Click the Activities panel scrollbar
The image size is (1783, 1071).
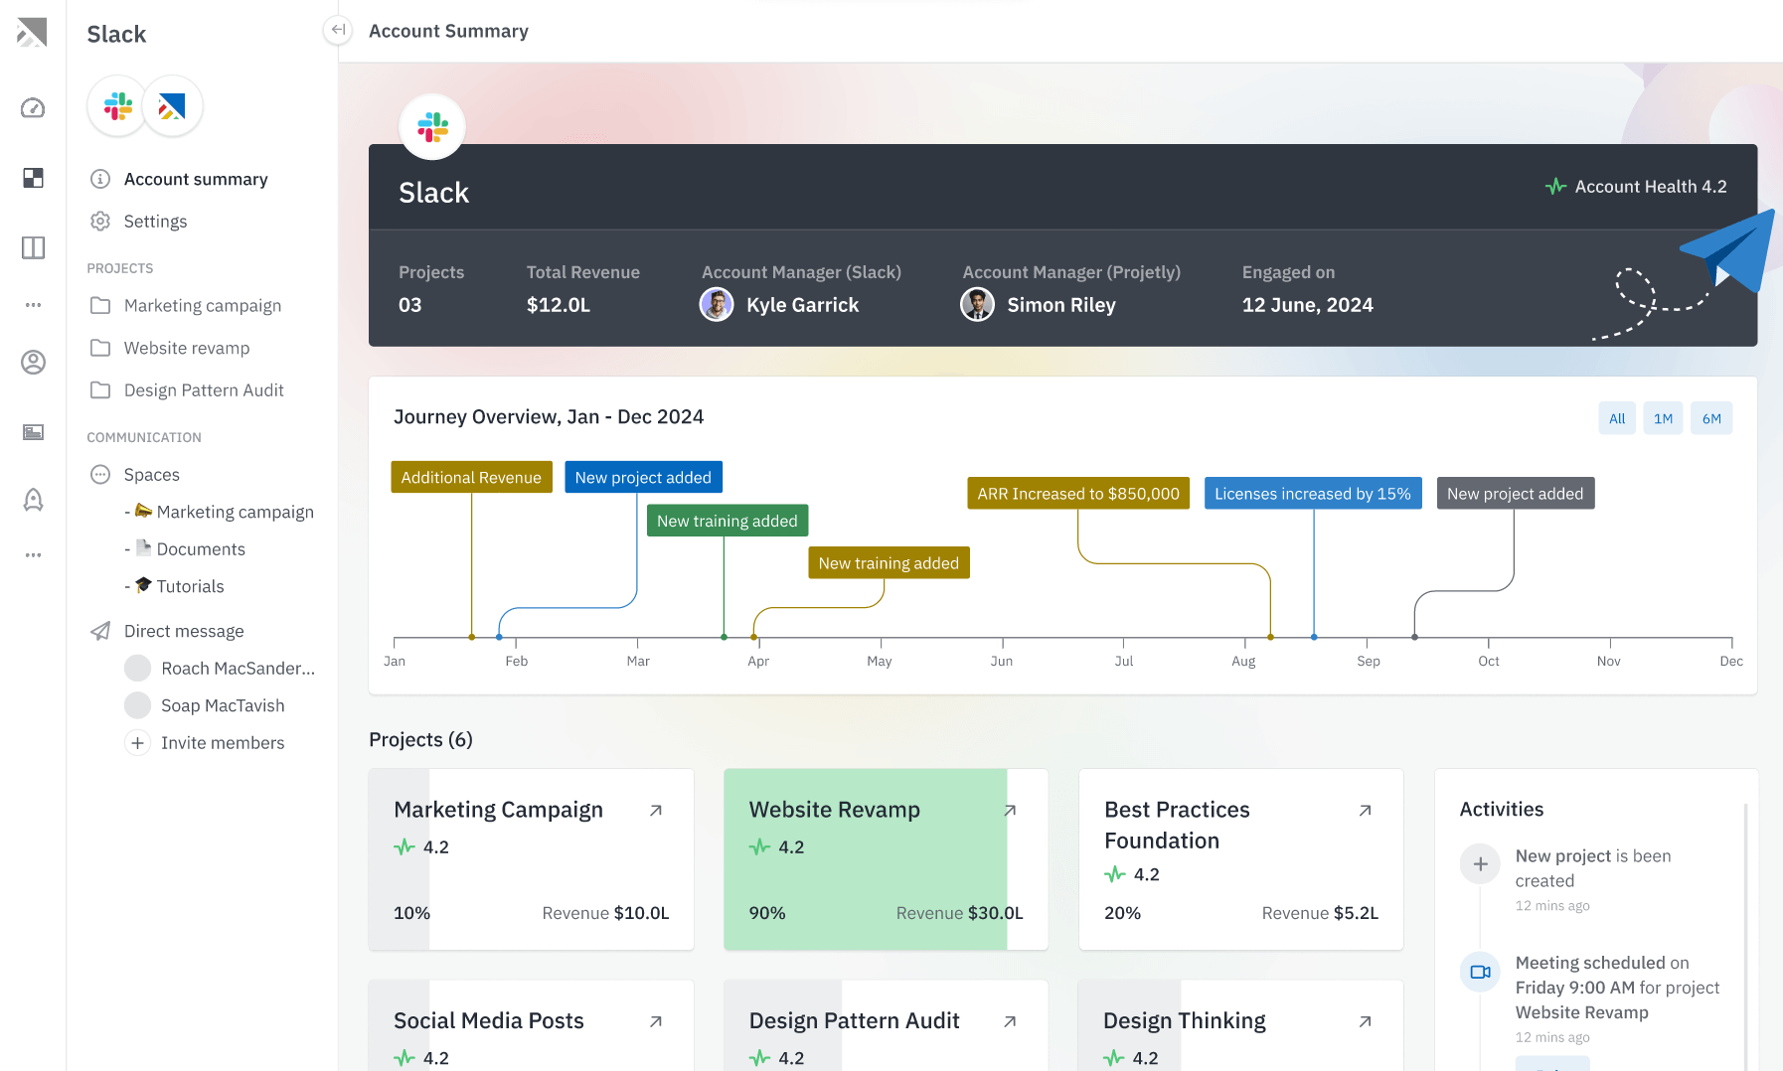1746,937
